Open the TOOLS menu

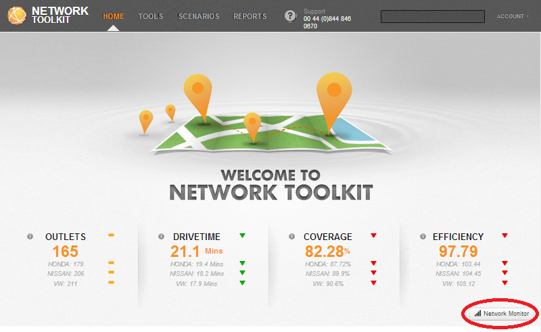point(150,16)
